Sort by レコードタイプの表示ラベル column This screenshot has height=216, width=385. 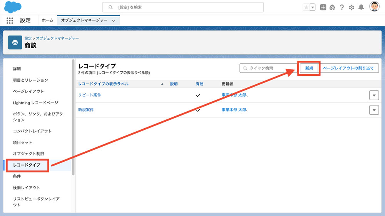(103, 84)
